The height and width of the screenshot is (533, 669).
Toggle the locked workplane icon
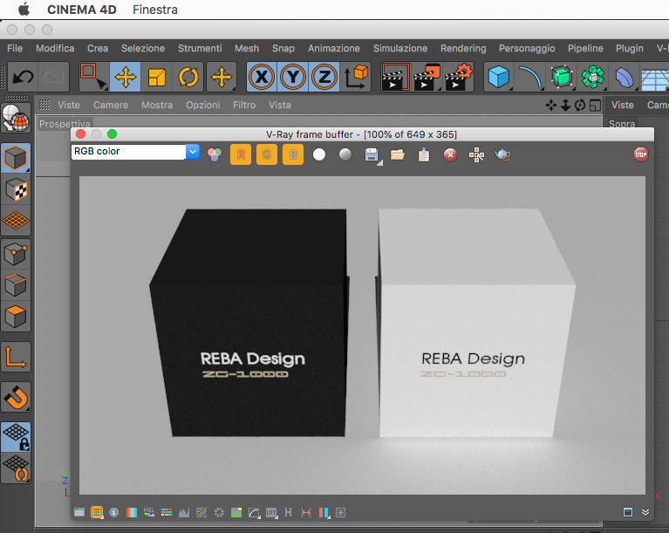point(16,437)
